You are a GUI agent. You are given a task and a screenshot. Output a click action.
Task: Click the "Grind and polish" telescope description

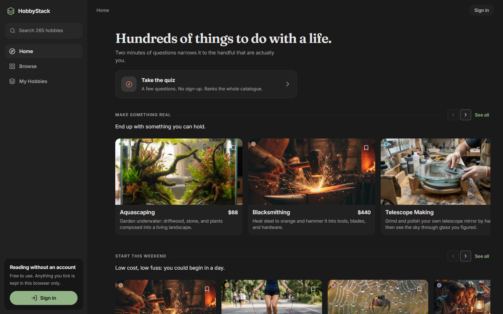(x=438, y=224)
